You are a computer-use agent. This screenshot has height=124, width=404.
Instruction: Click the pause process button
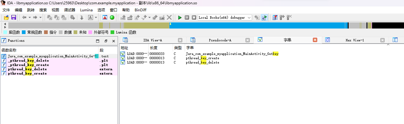pos(187,18)
